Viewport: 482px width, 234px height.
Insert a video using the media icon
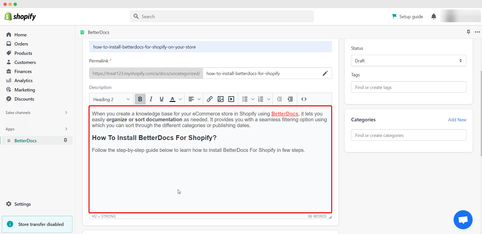(231, 99)
